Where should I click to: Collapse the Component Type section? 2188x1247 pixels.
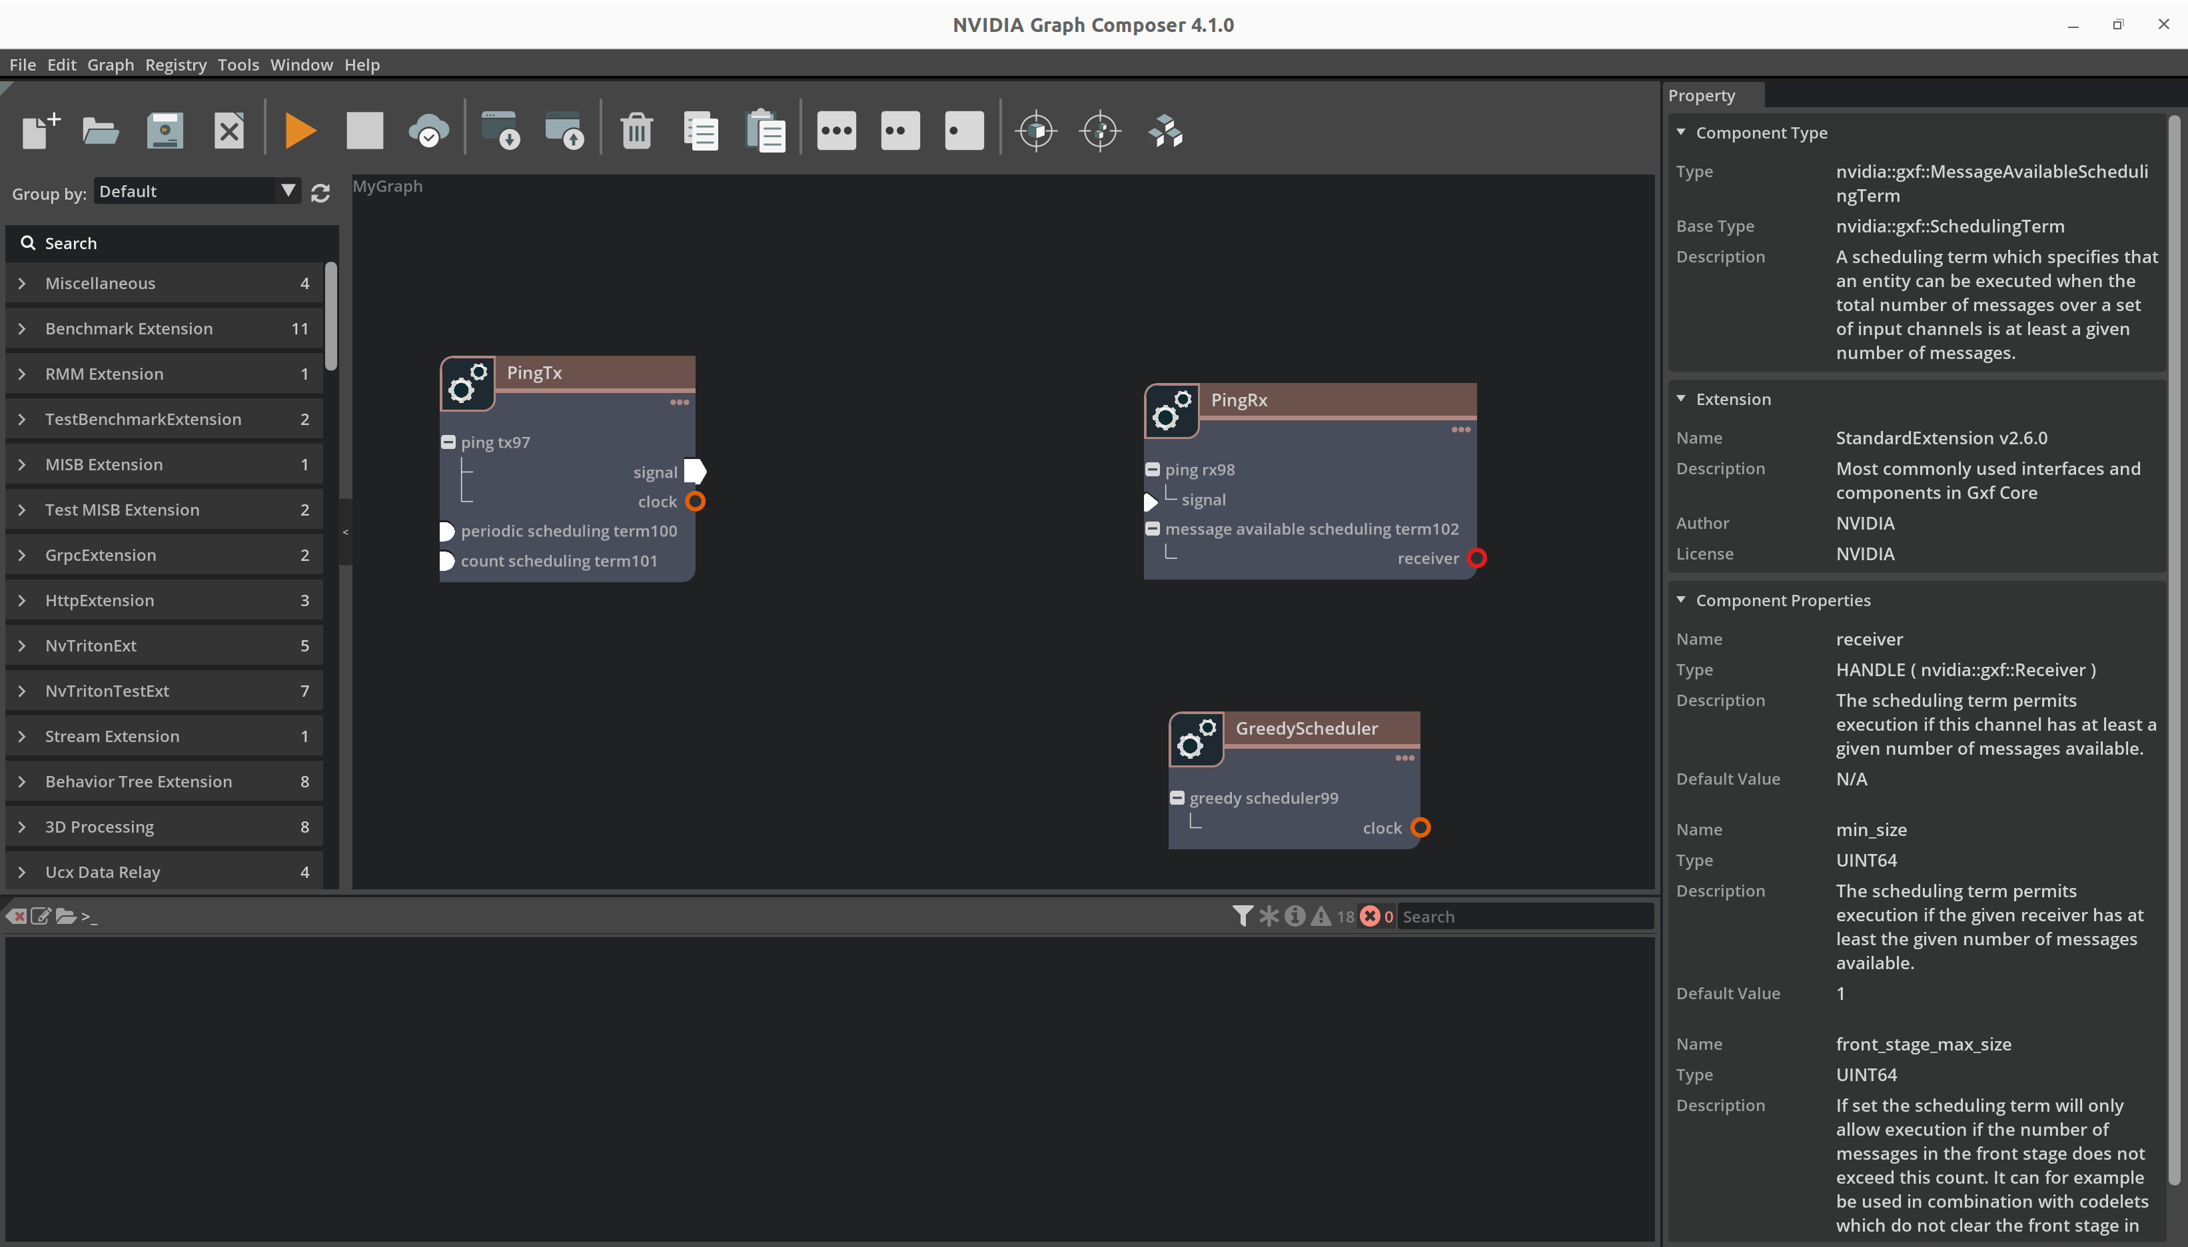tap(1681, 132)
